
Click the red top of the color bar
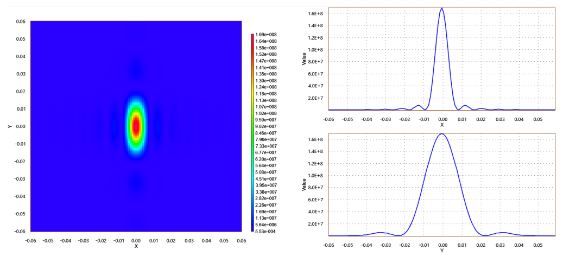253,36
